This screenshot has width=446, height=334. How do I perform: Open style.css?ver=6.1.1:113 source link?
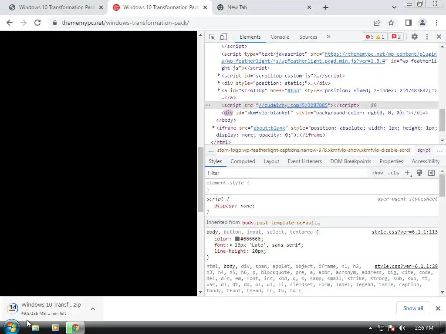[405, 232]
